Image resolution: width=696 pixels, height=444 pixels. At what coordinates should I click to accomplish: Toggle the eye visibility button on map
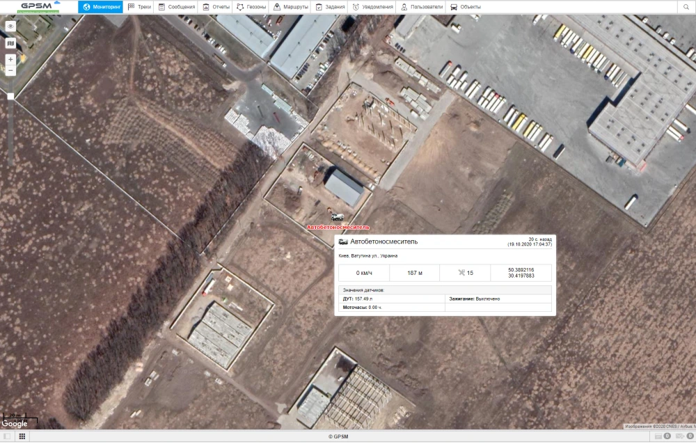[10, 26]
